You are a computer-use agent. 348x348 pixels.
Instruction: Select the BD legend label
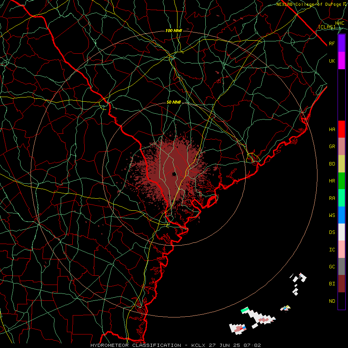tap(332, 164)
